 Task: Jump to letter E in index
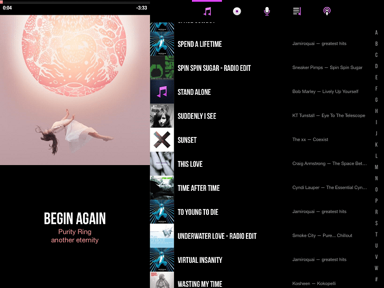click(376, 77)
